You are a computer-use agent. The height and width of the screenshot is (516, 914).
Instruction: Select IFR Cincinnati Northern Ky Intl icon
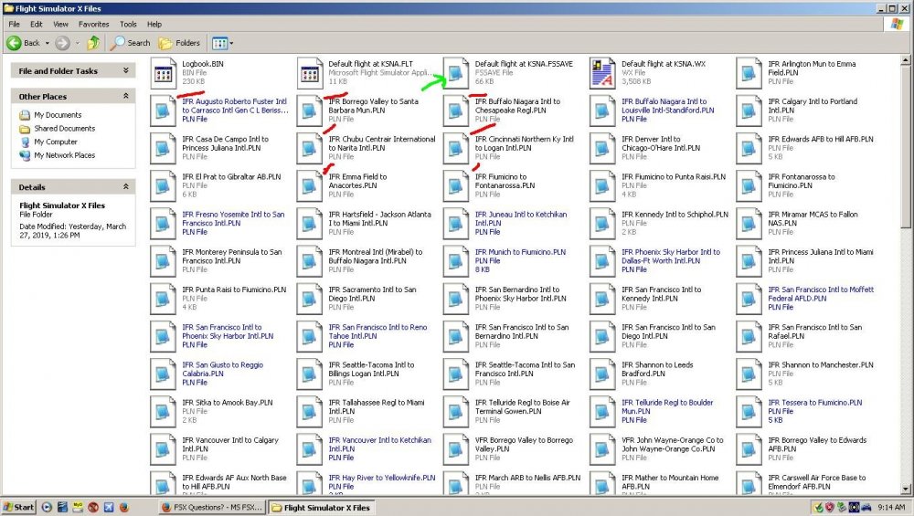456,148
